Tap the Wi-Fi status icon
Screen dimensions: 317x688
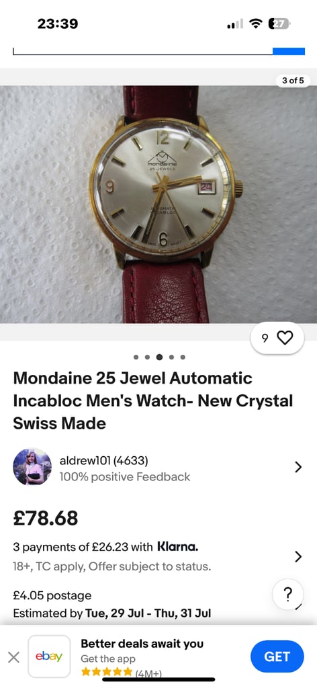pos(255,24)
